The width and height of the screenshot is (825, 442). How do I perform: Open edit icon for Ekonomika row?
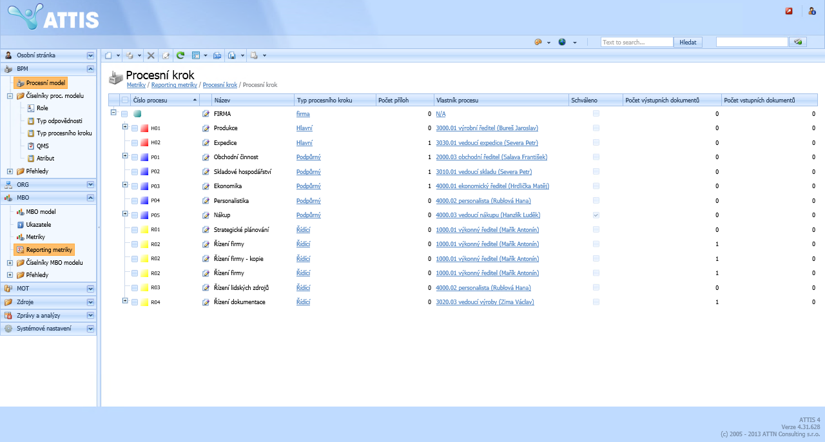click(206, 186)
